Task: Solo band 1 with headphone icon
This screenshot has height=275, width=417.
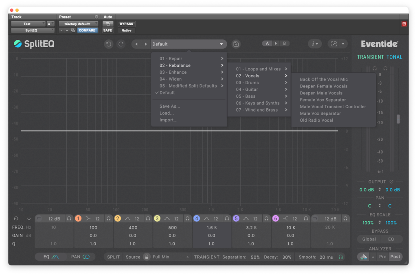Action: coord(108,218)
